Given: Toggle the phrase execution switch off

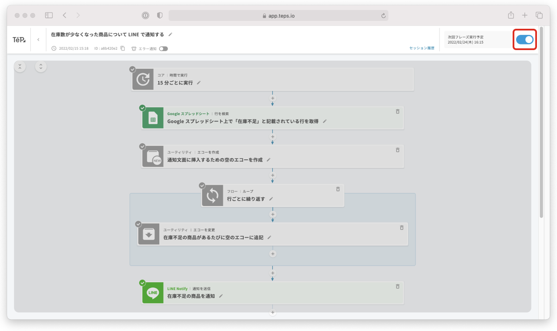Looking at the screenshot, I should [x=524, y=40].
